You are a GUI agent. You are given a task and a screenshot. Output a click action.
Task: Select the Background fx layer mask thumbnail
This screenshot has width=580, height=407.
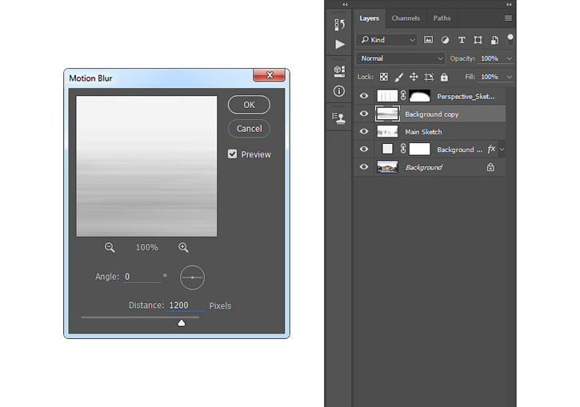coord(419,149)
